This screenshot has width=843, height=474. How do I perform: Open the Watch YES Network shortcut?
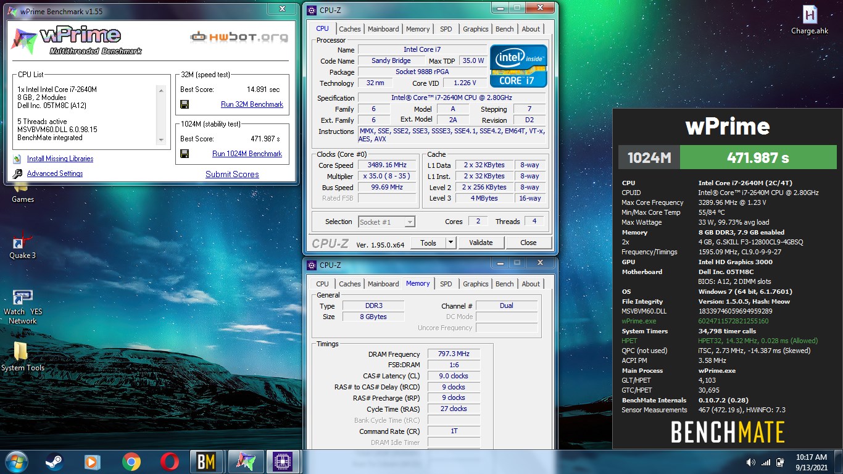pyautogui.click(x=23, y=307)
